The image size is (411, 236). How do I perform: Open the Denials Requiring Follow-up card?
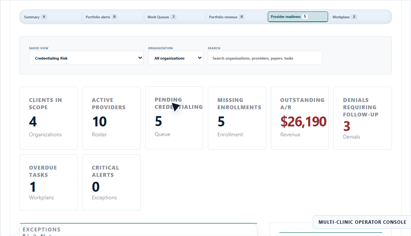pyautogui.click(x=362, y=118)
